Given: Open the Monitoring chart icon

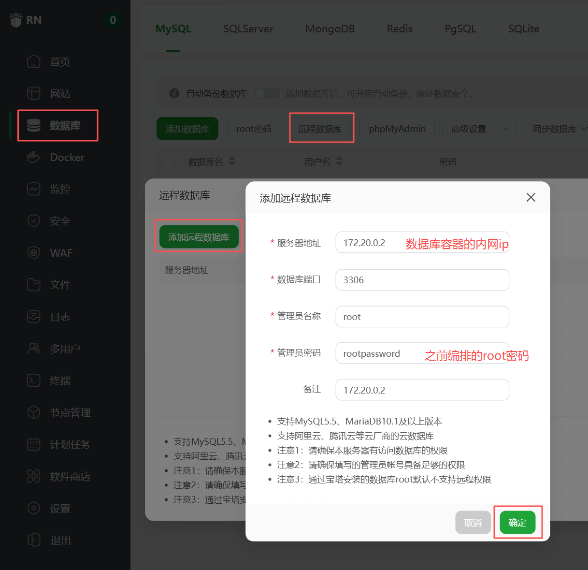Looking at the screenshot, I should 34,189.
